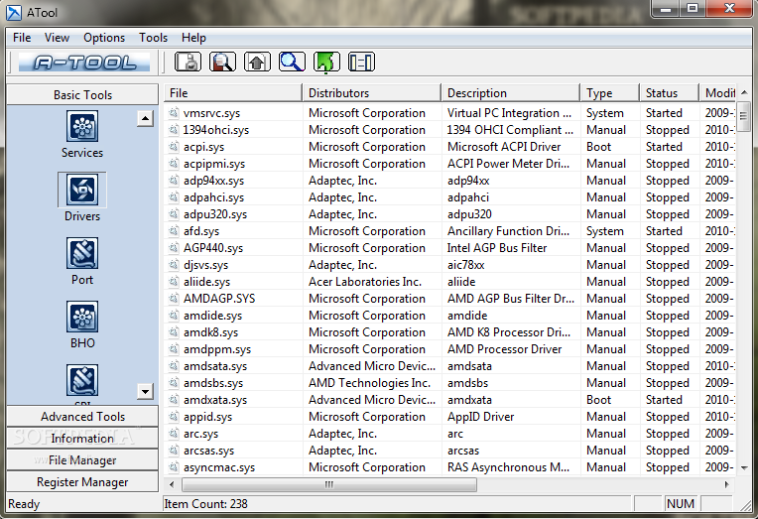Select the amdk8.sys file entry

pyautogui.click(x=210, y=332)
